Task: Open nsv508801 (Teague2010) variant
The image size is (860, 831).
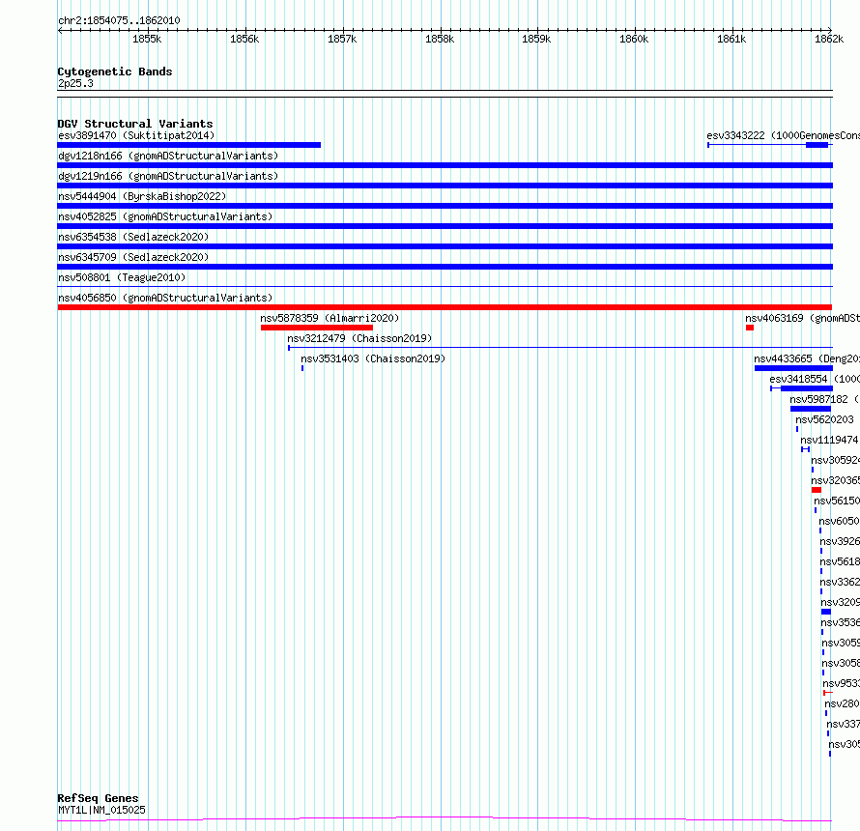Action: pos(122,277)
